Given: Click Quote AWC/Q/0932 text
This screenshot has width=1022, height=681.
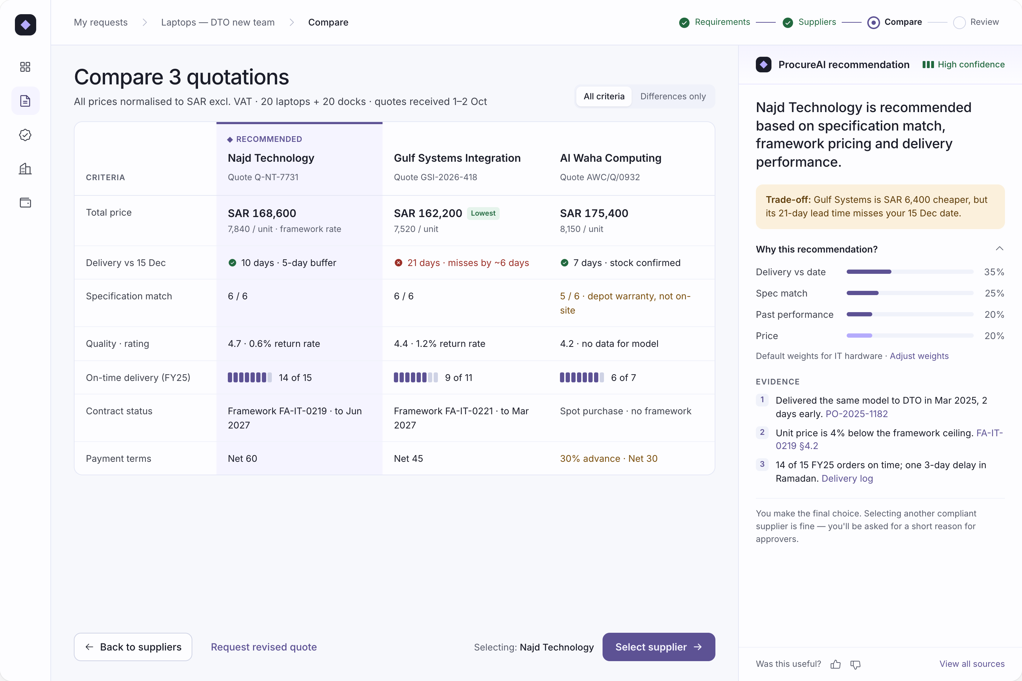Looking at the screenshot, I should 600,177.
